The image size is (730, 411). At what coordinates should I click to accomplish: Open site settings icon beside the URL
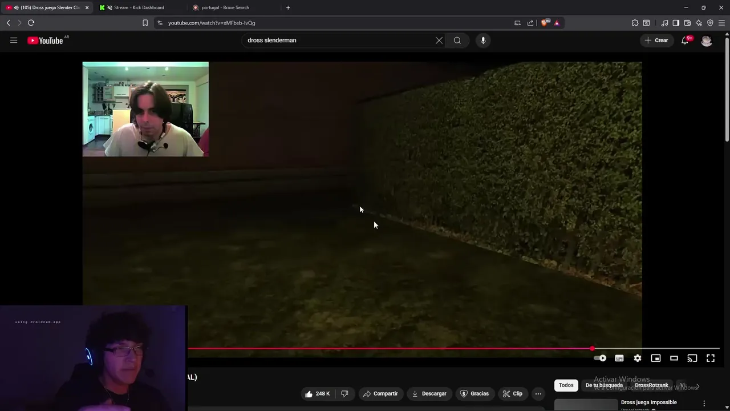click(x=160, y=23)
